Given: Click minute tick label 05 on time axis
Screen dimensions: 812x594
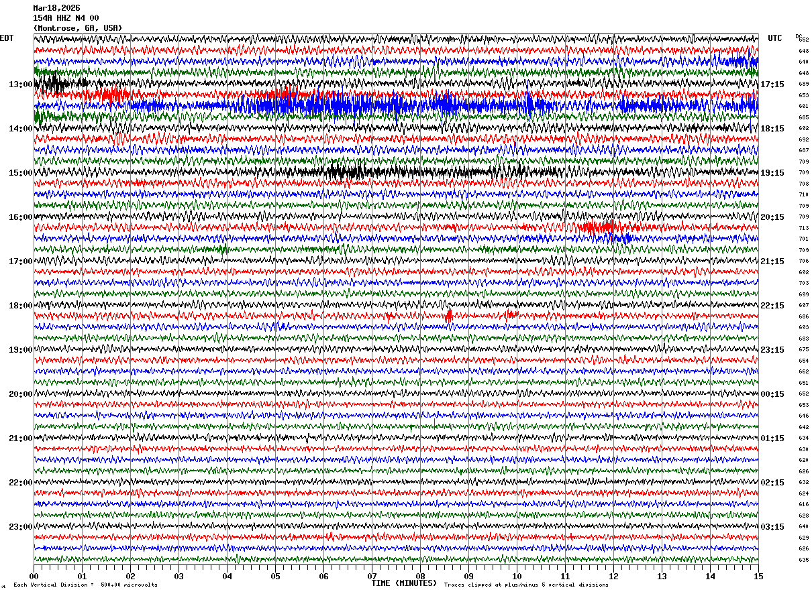Looking at the screenshot, I should coord(275,576).
